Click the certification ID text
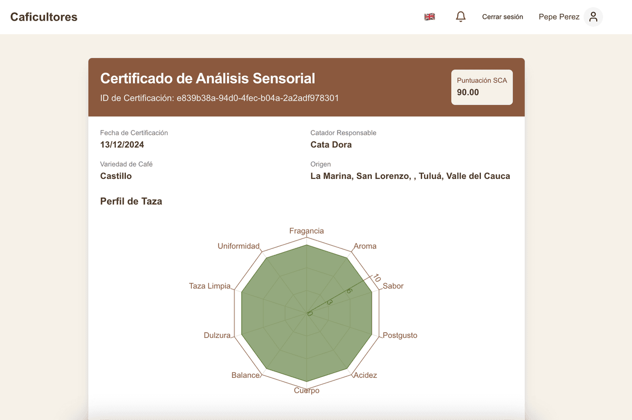The width and height of the screenshot is (632, 420). pos(220,98)
